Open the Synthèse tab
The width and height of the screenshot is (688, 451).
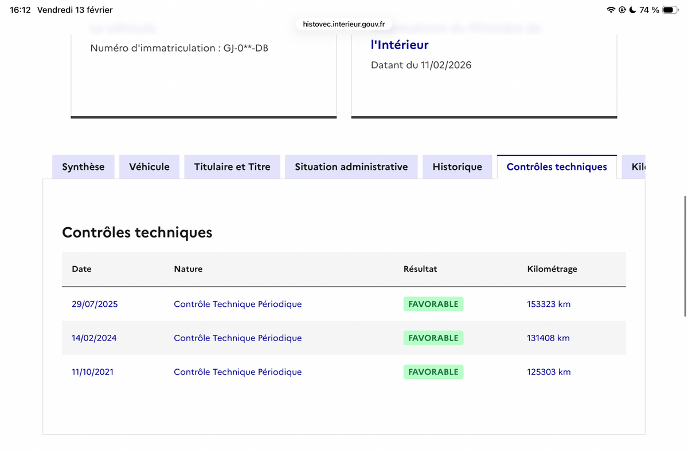[83, 167]
